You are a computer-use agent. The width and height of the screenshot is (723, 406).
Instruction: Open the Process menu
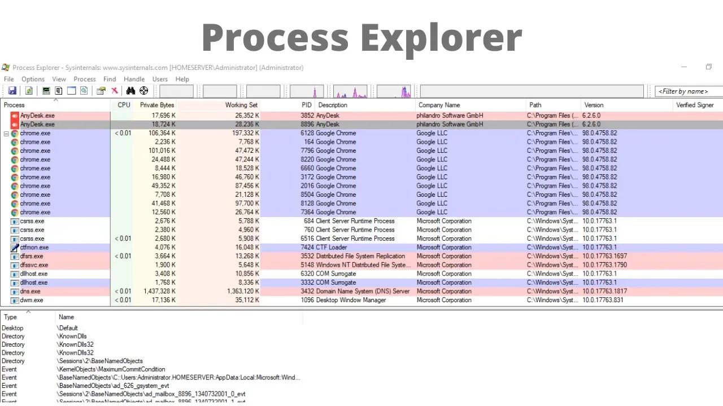tap(85, 79)
